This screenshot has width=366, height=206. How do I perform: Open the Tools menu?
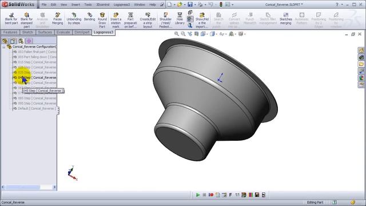coord(88,5)
